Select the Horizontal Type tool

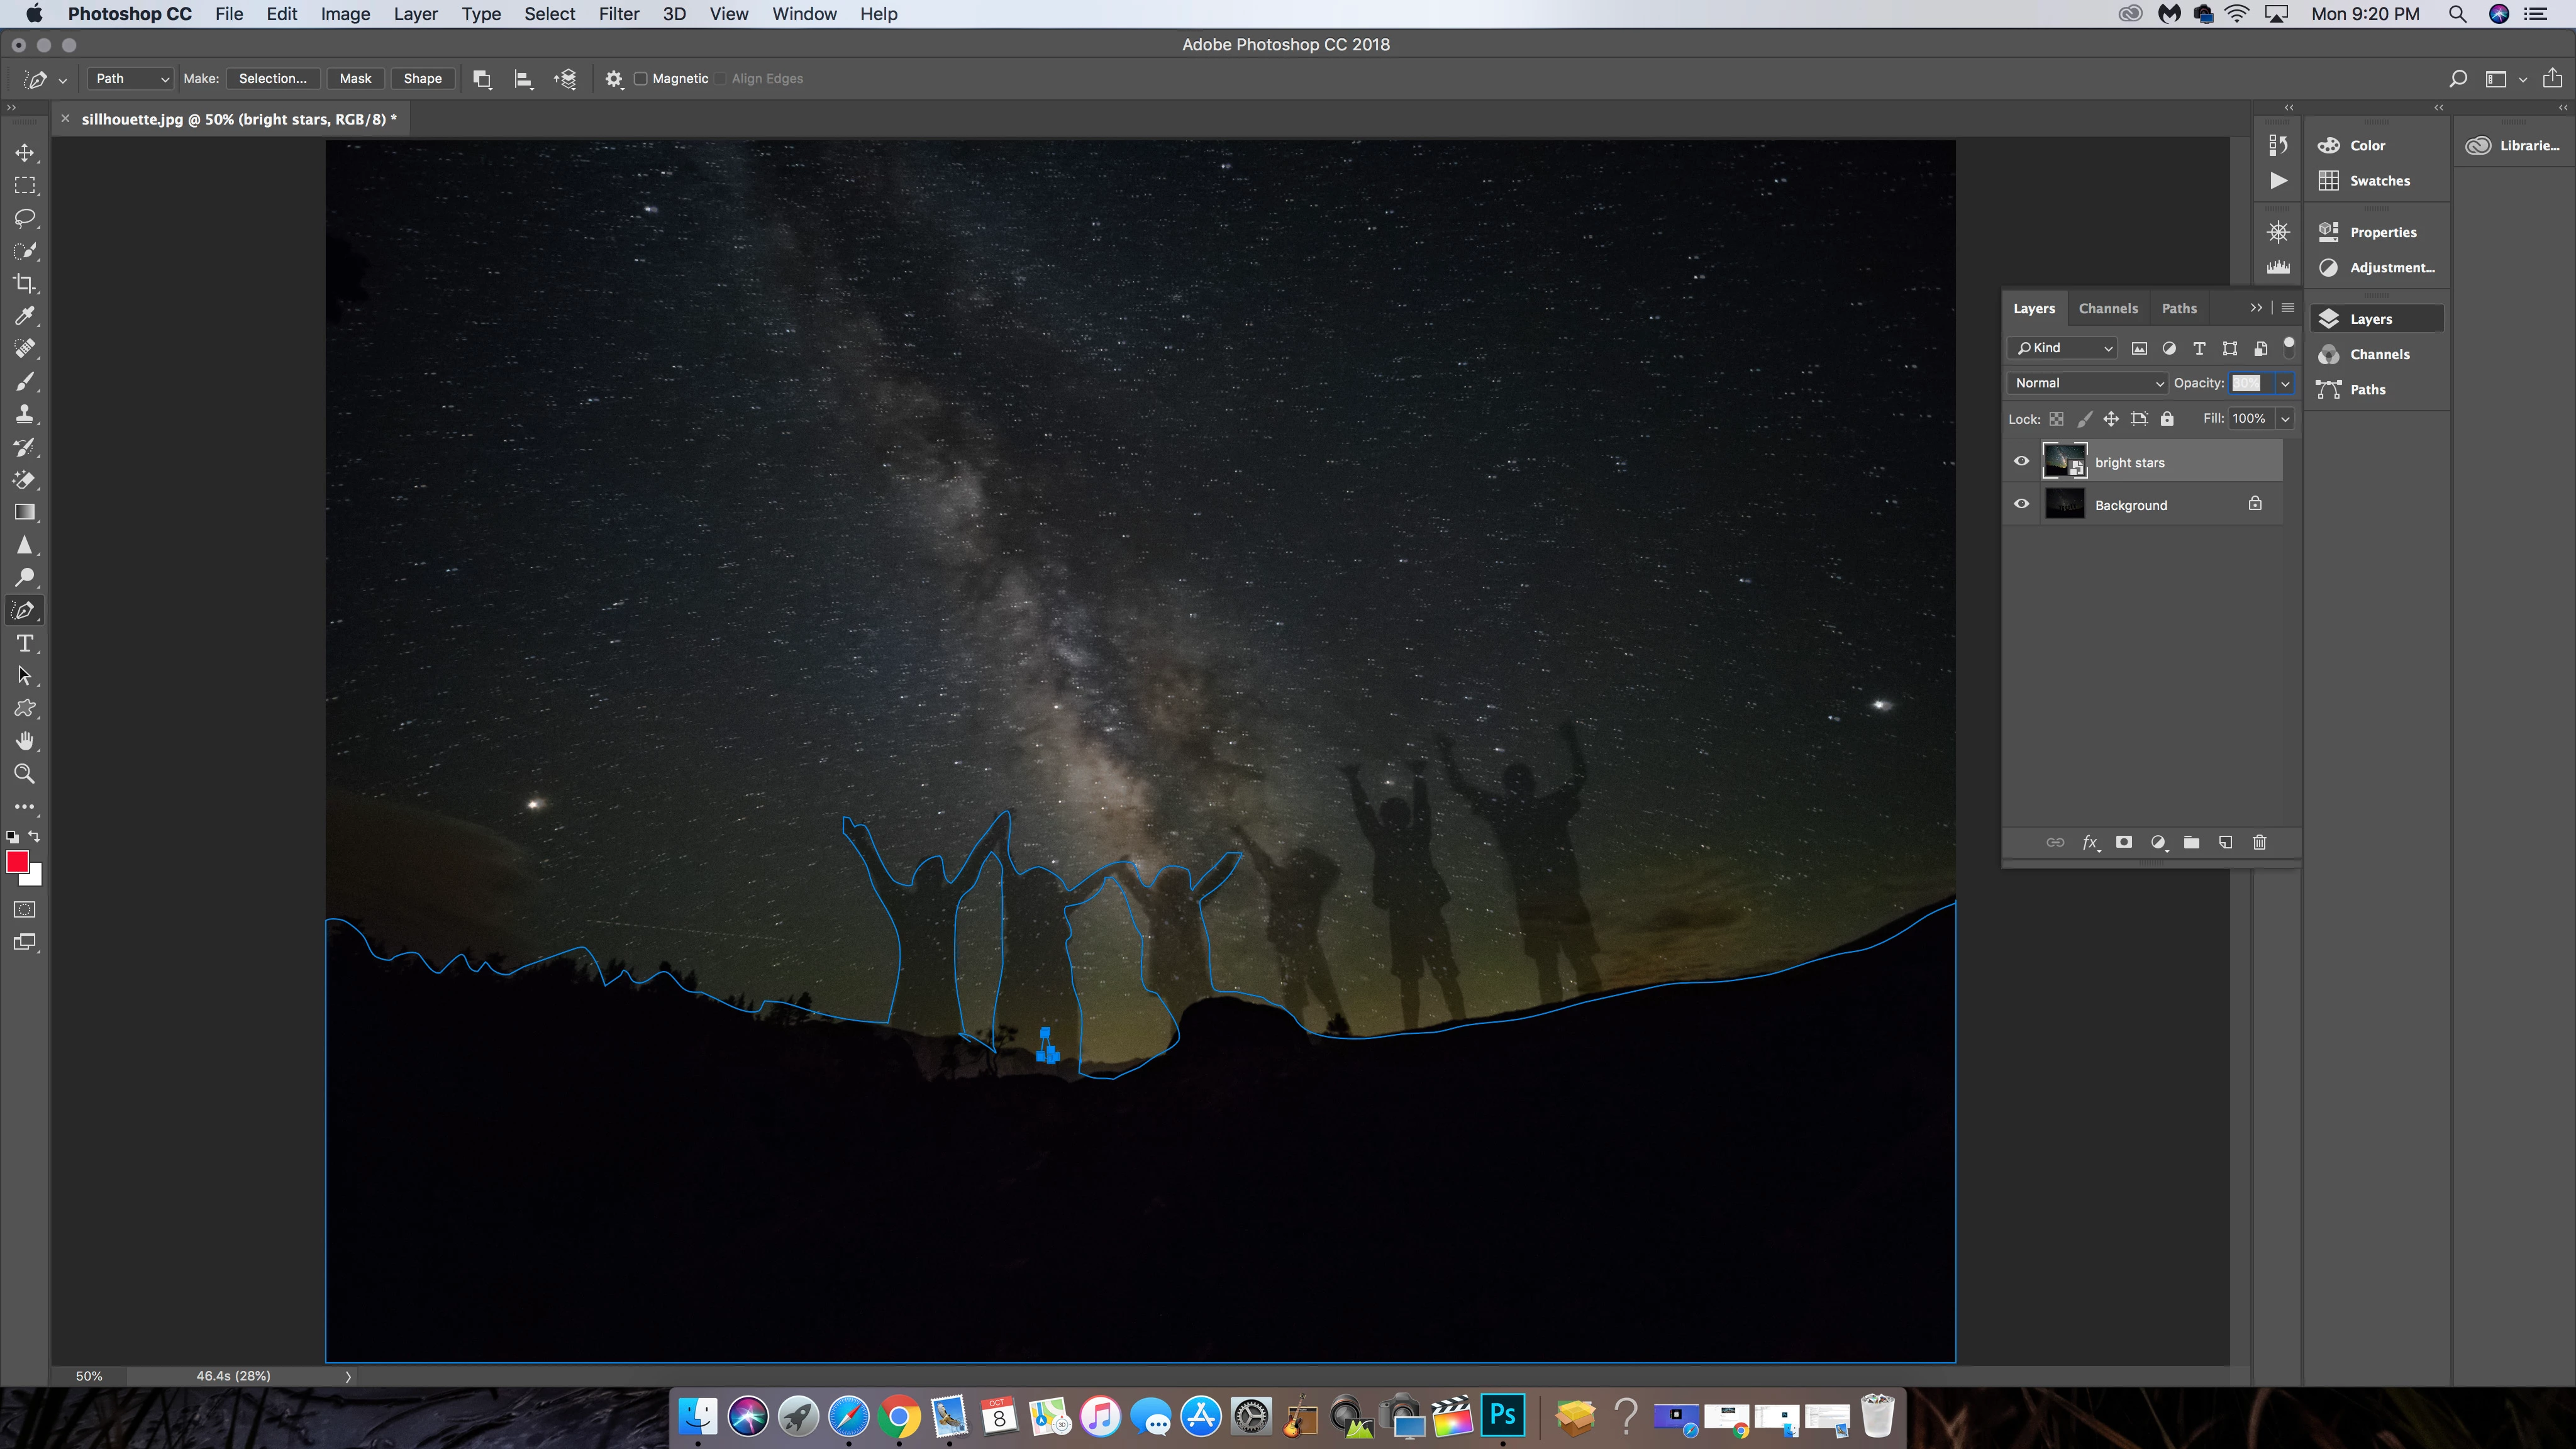[24, 643]
